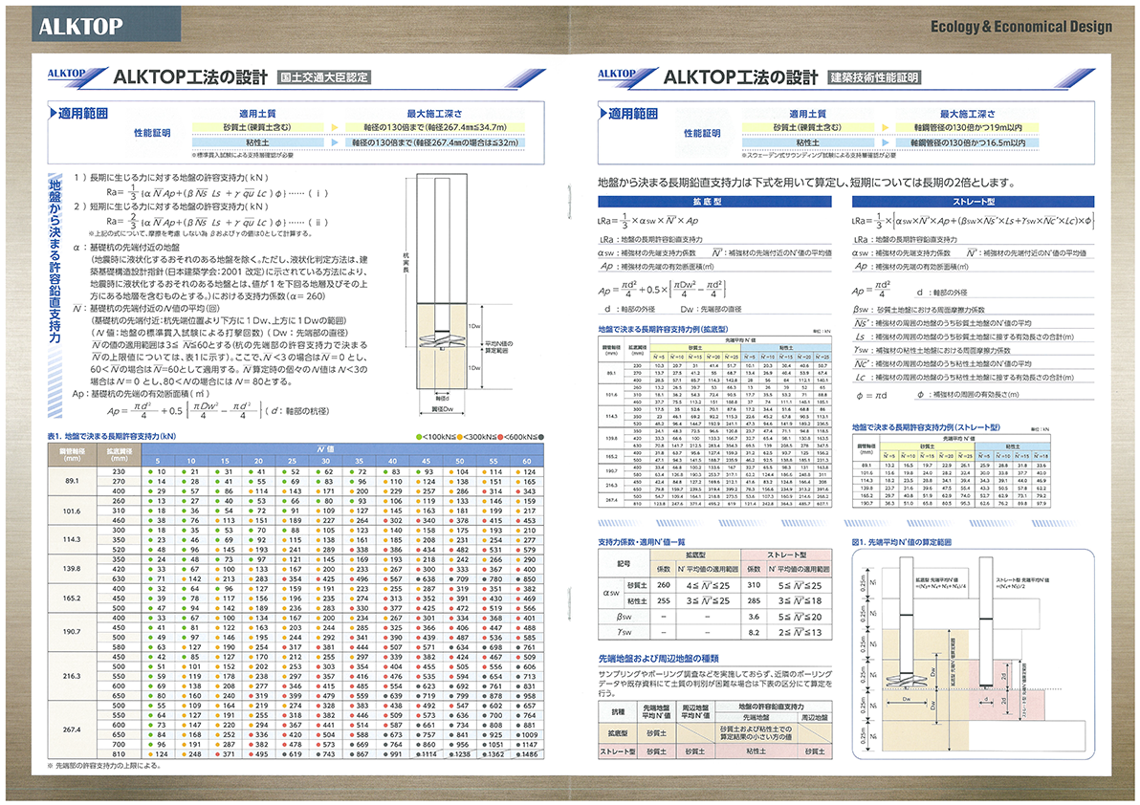Select the γsw row label in the coefficient table
Viewport: 1140px width, 805px height.
coord(624,632)
